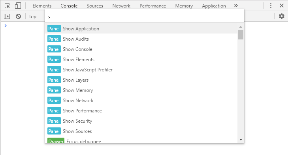This screenshot has width=288, height=155.
Task: Click the command list scrollbar down arrow
Action: click(x=241, y=140)
